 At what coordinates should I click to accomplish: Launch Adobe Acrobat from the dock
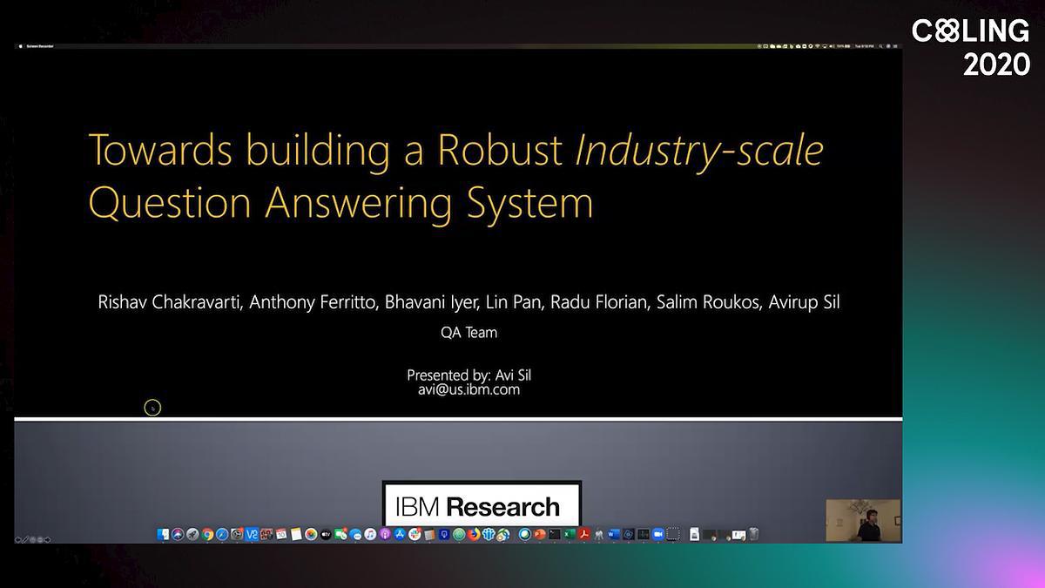[x=585, y=534]
